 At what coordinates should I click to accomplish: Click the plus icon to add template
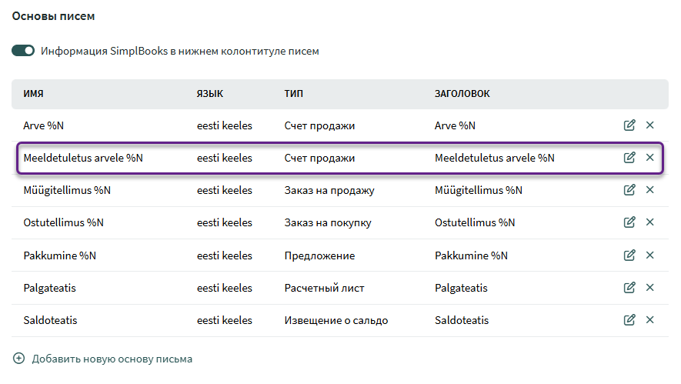[19, 359]
